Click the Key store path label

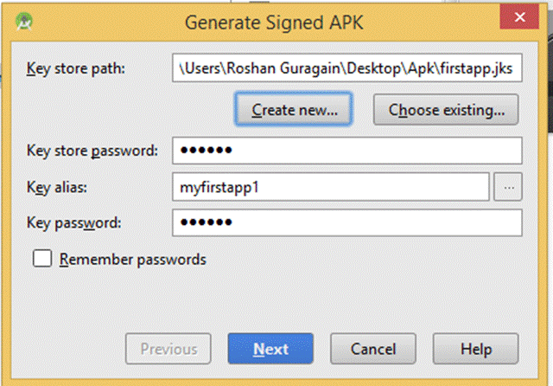point(76,68)
